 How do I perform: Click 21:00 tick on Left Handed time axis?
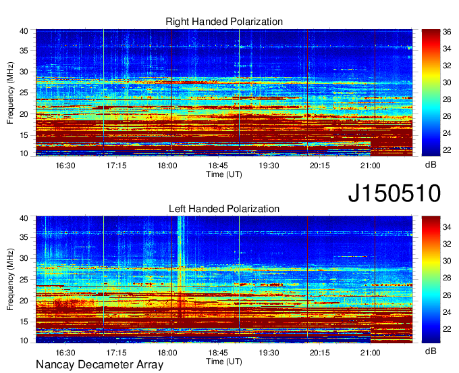tap(371, 353)
